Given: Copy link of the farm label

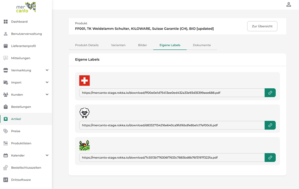Looking at the screenshot, I should click(270, 157).
